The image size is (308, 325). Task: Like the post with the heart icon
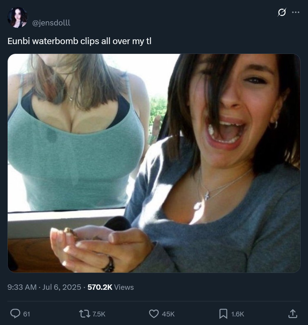pos(154,314)
